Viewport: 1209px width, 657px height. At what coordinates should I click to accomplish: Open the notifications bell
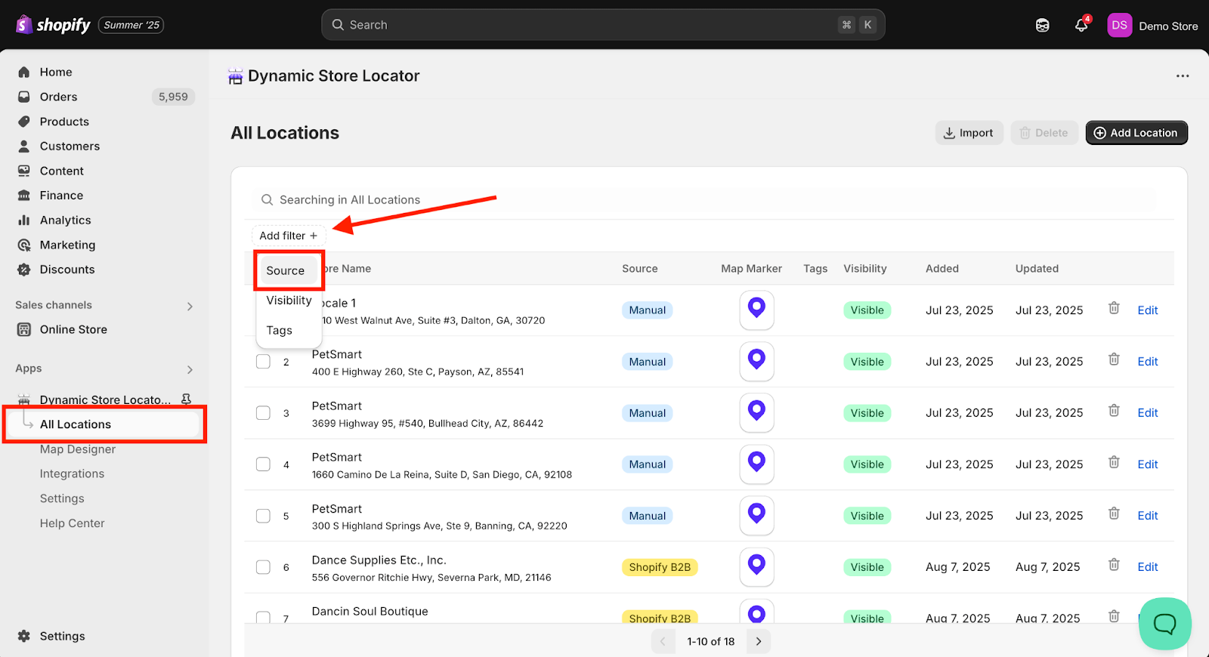click(x=1081, y=25)
